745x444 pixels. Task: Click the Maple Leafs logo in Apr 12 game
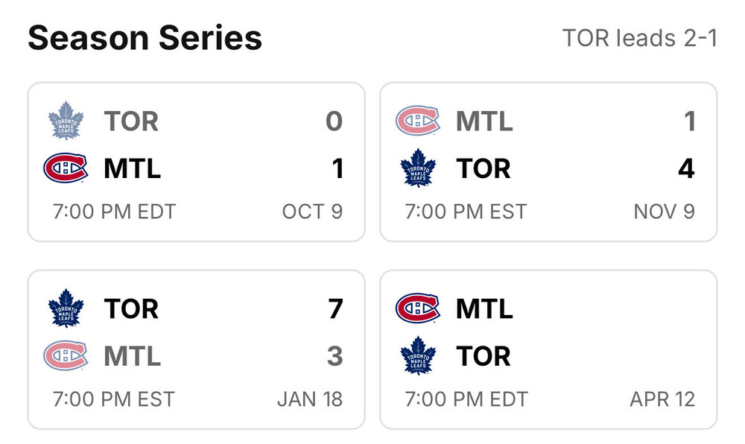click(x=418, y=355)
